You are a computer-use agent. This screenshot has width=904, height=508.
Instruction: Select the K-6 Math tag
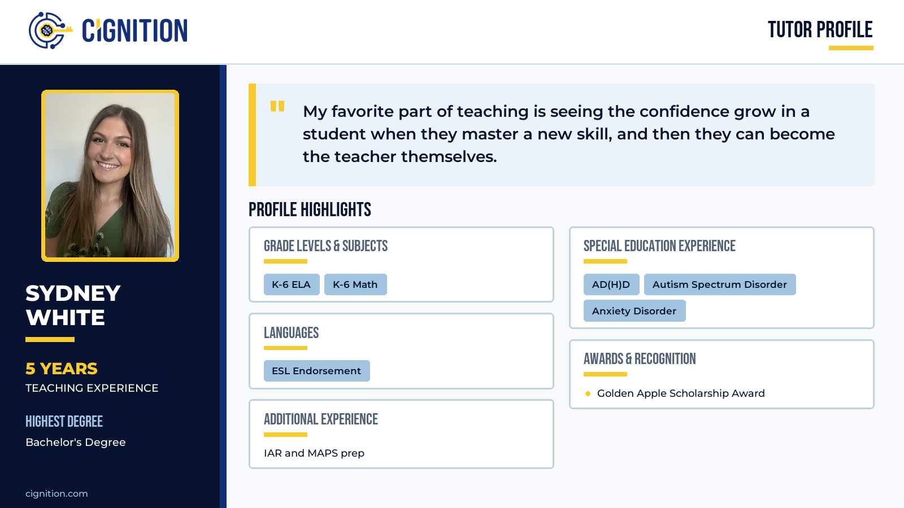tap(355, 284)
